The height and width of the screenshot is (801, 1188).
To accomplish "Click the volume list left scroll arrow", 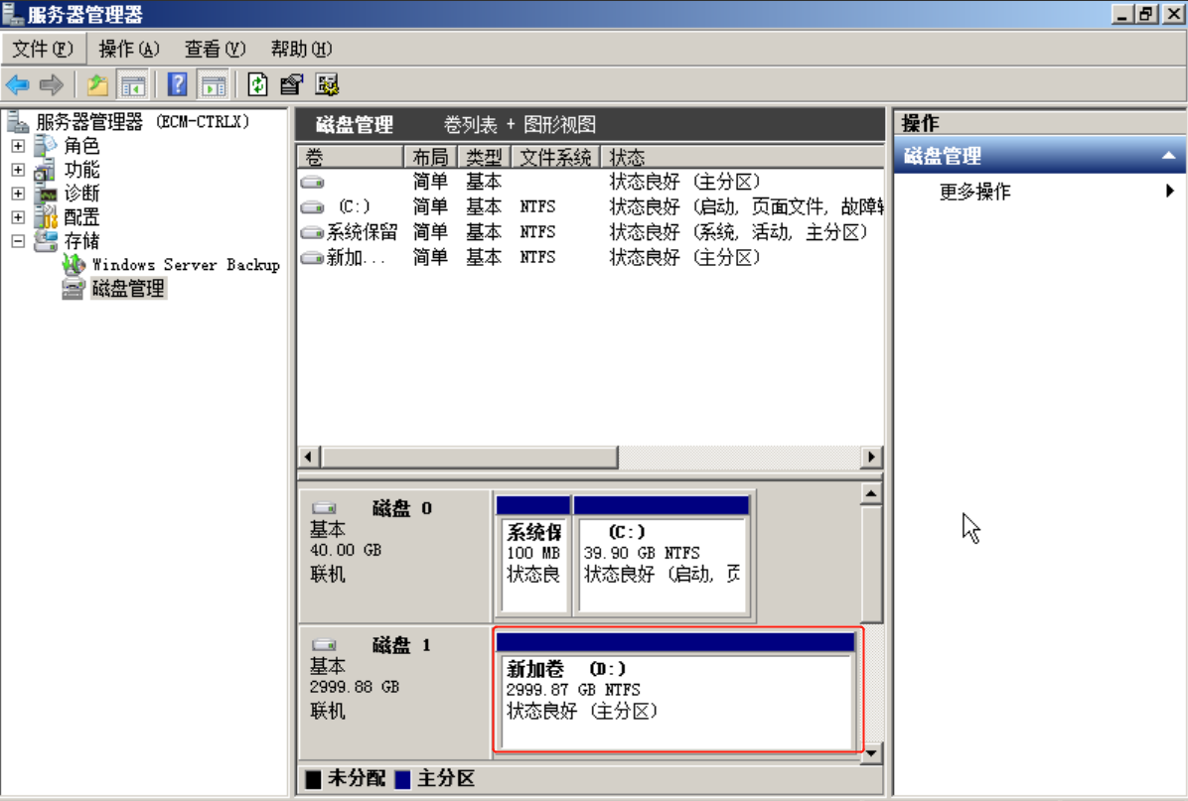I will [308, 457].
